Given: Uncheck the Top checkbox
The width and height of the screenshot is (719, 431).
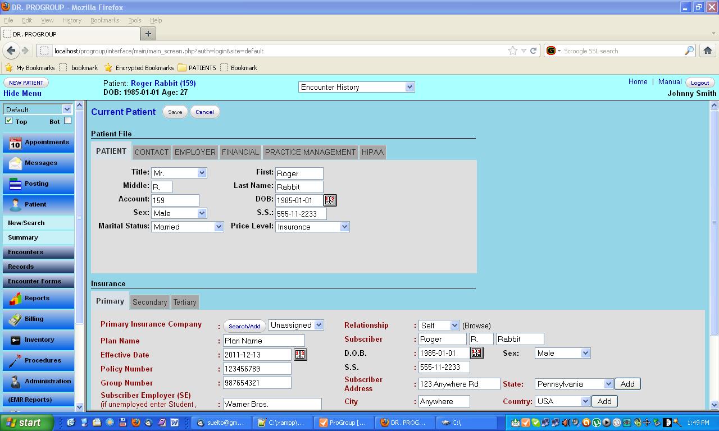Looking at the screenshot, I should [7, 120].
